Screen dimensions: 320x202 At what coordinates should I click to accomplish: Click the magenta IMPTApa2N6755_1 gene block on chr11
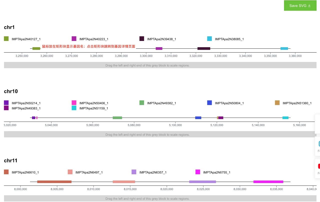click(268, 182)
